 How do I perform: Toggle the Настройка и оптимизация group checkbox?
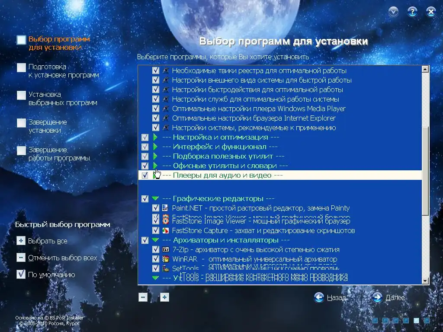click(145, 137)
